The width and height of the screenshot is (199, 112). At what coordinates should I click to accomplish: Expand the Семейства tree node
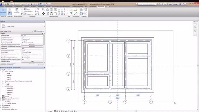tap(1, 105)
